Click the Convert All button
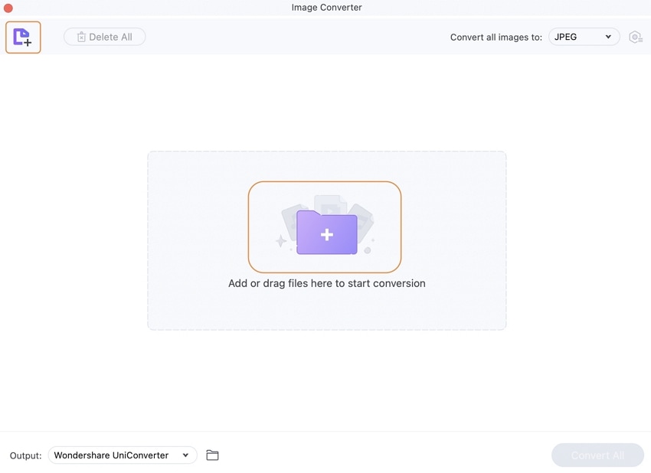The height and width of the screenshot is (473, 651). pyautogui.click(x=597, y=455)
